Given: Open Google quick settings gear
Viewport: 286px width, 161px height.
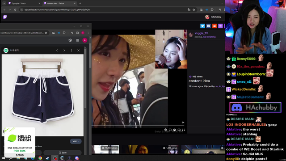Looking at the screenshot, I should coord(70,40).
